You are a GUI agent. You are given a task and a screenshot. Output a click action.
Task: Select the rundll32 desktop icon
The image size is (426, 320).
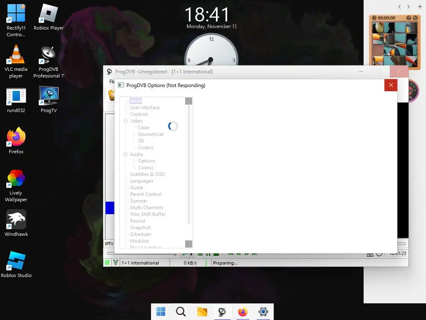point(16,100)
